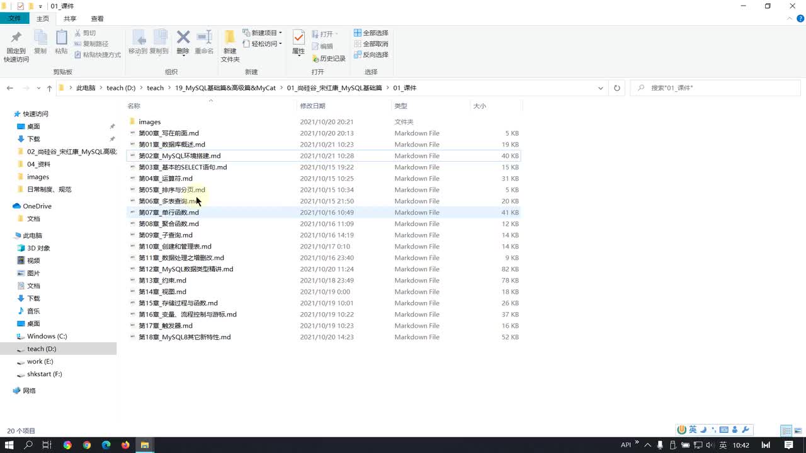Viewport: 806px width, 453px height.
Task: Select This PC (此电脑) in navigation pane
Action: [x=32, y=235]
